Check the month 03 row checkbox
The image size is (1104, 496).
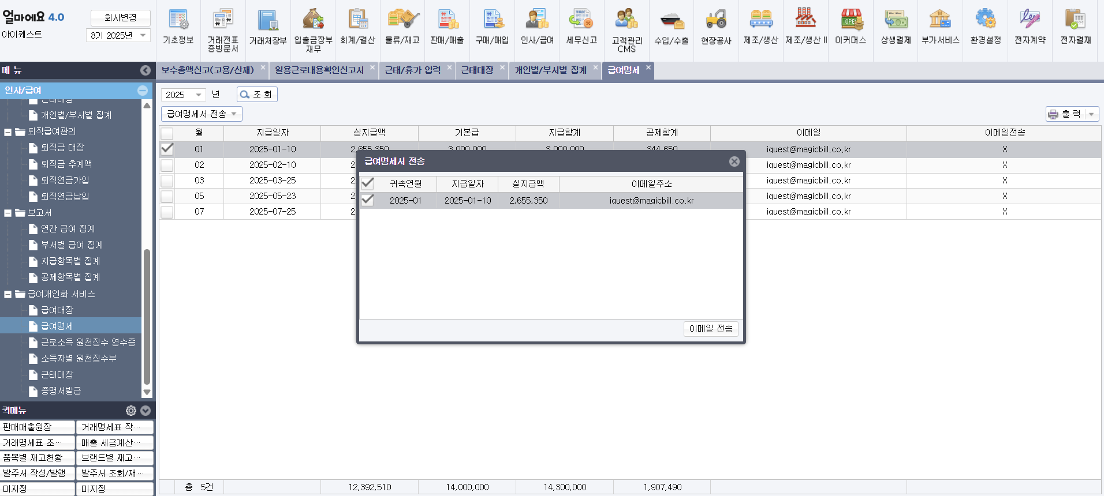(167, 181)
